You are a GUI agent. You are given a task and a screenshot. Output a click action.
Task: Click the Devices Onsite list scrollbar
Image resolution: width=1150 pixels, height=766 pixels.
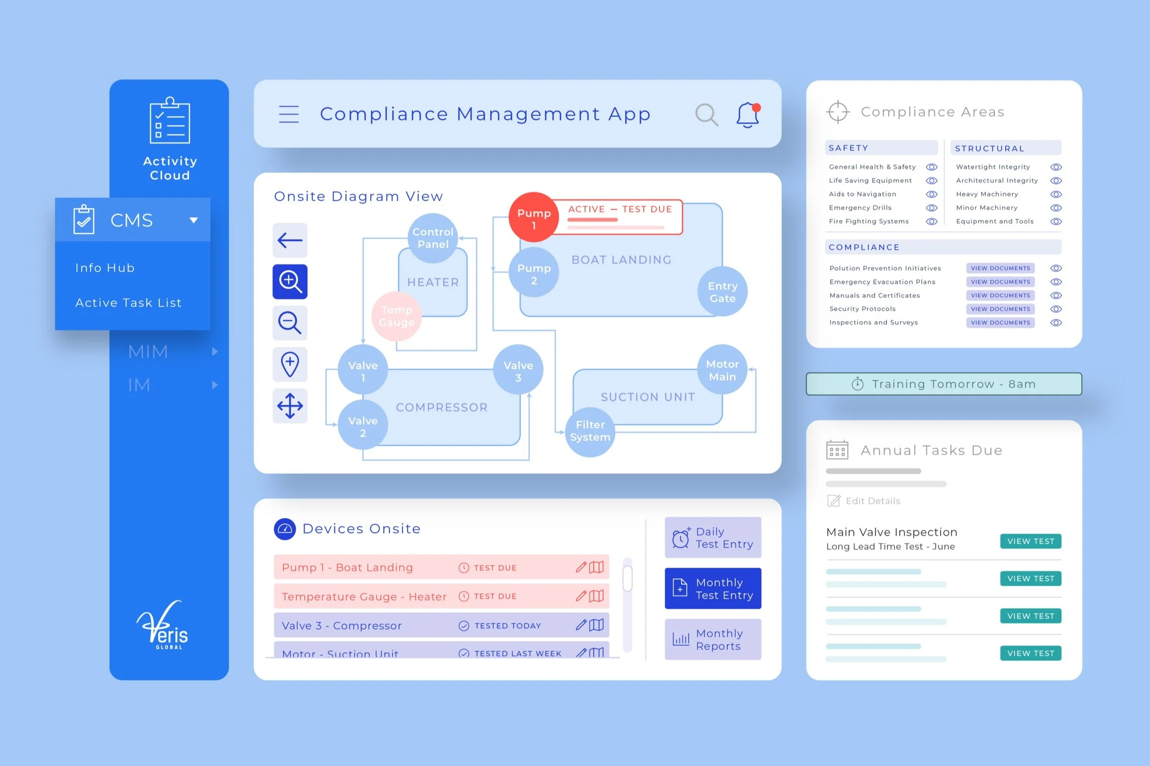pyautogui.click(x=627, y=579)
